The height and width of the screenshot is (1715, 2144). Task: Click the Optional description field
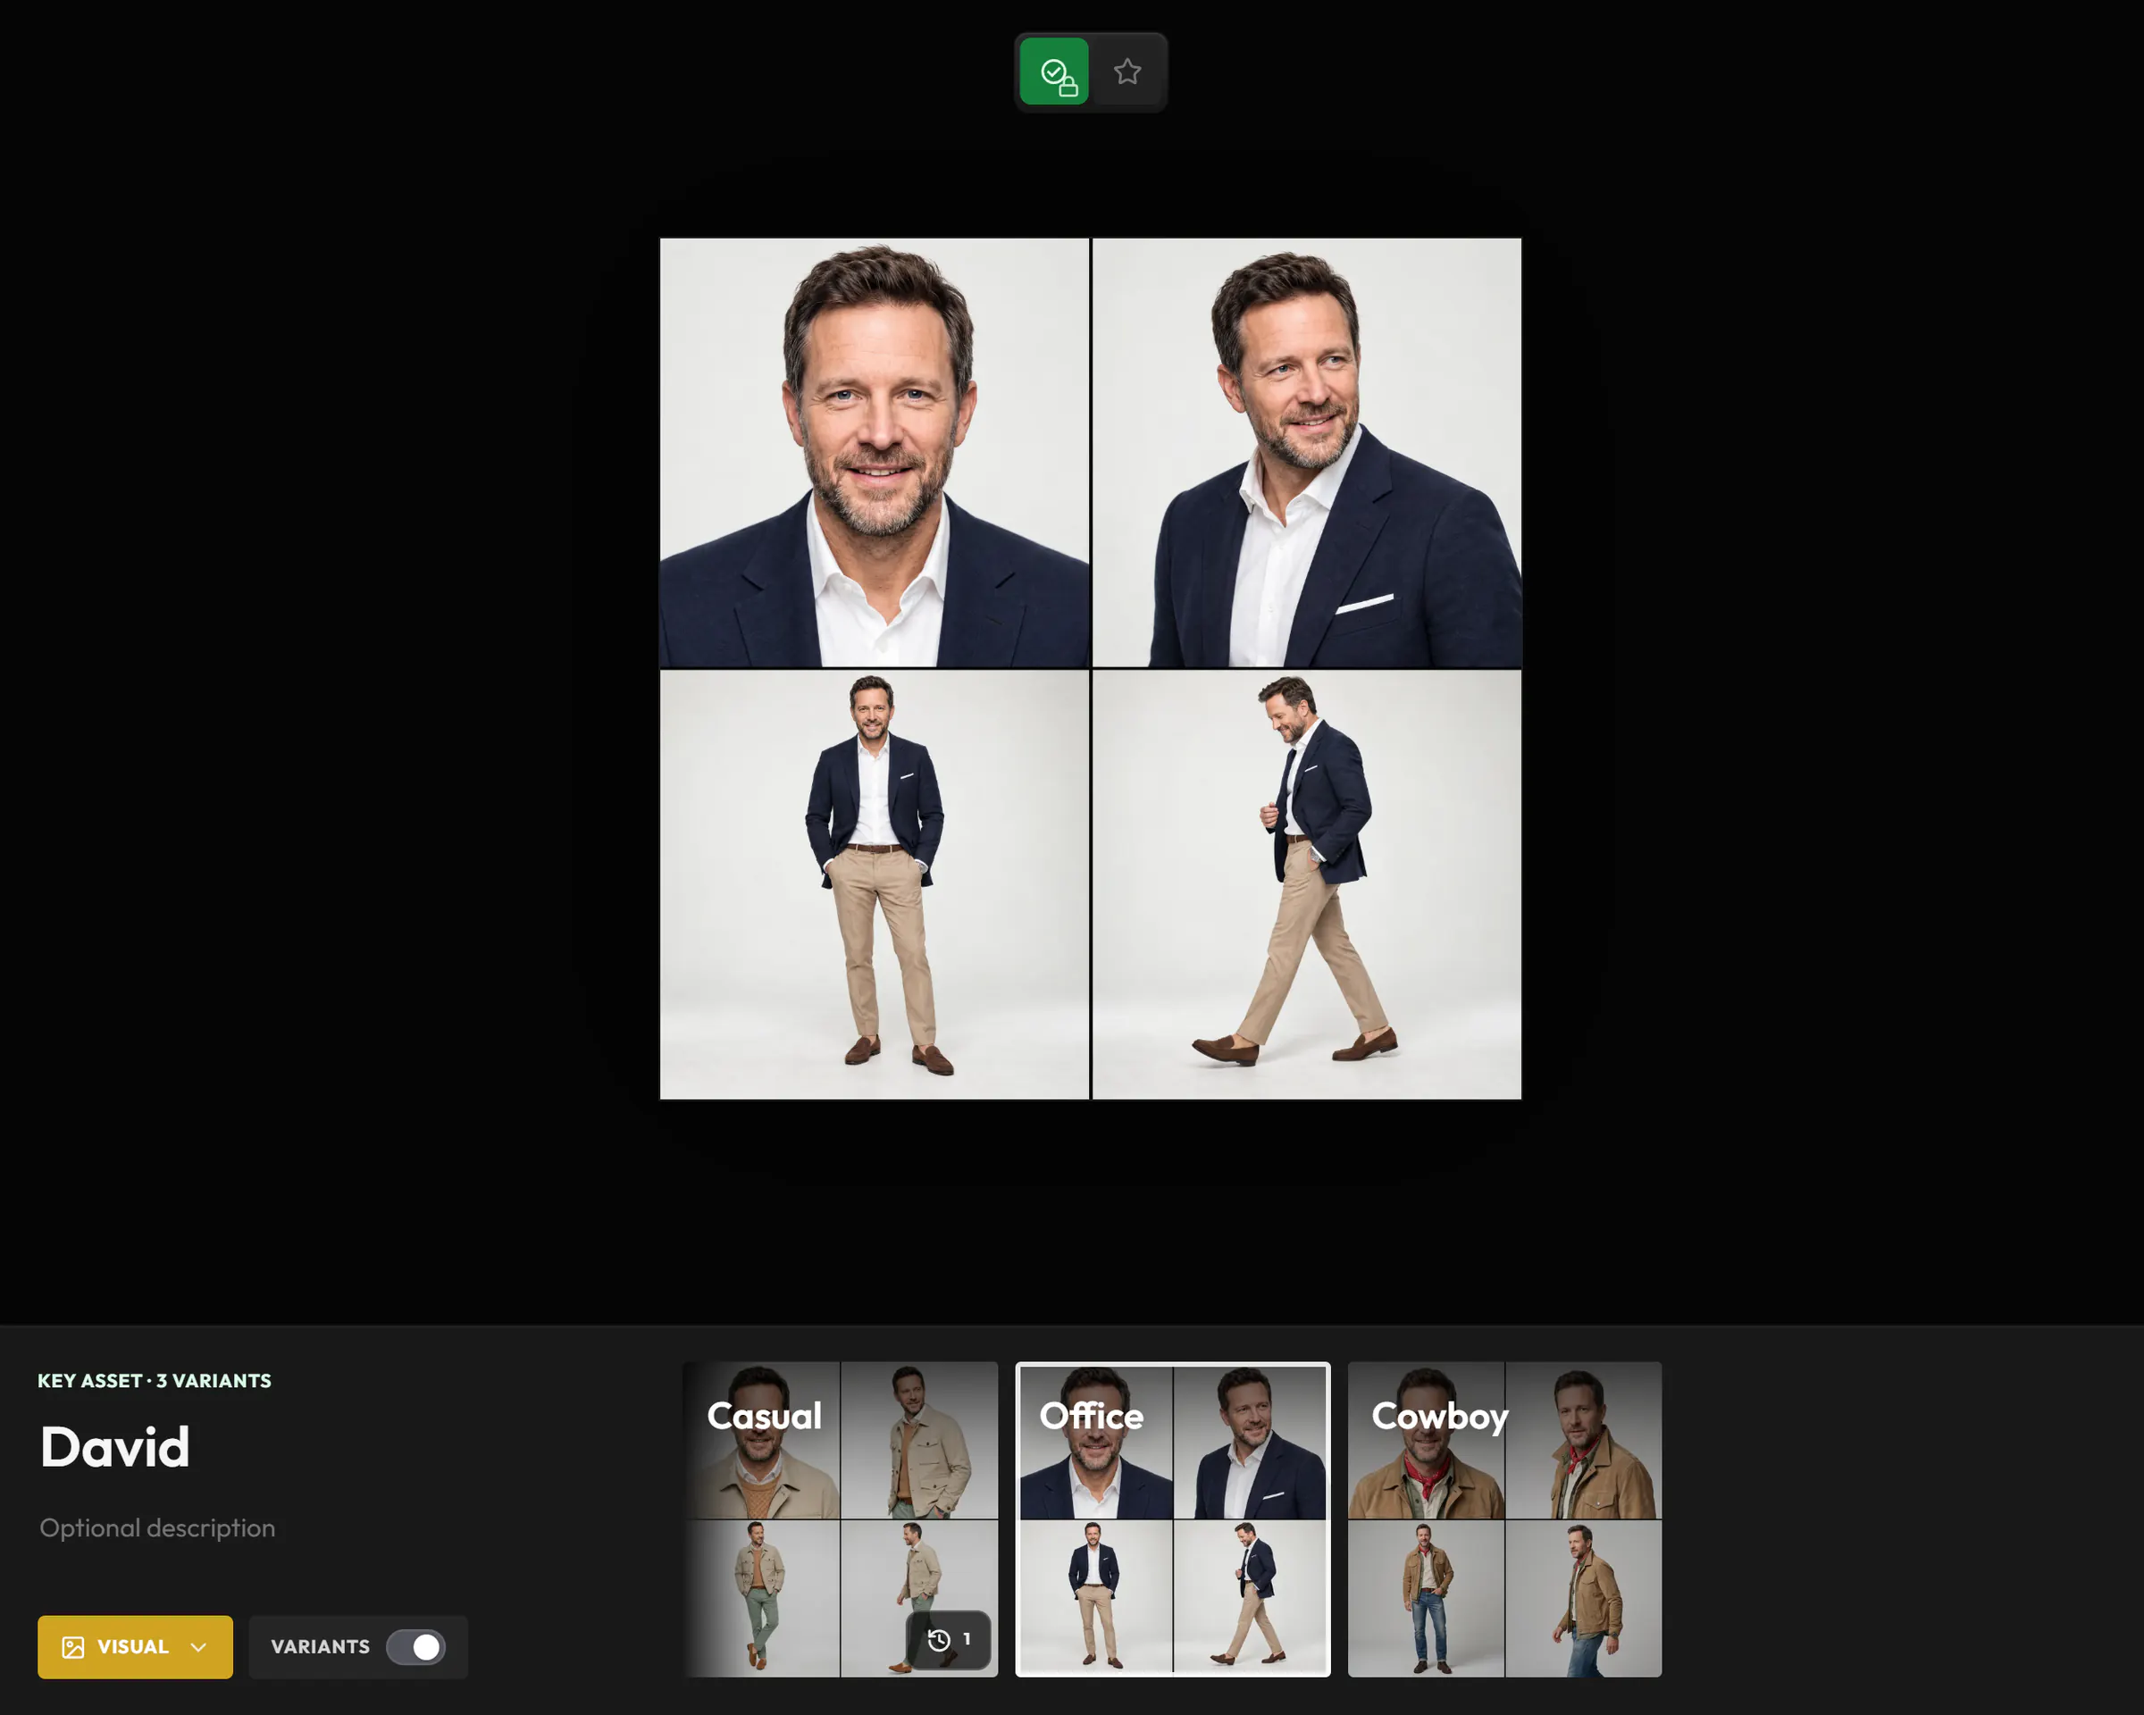point(157,1528)
